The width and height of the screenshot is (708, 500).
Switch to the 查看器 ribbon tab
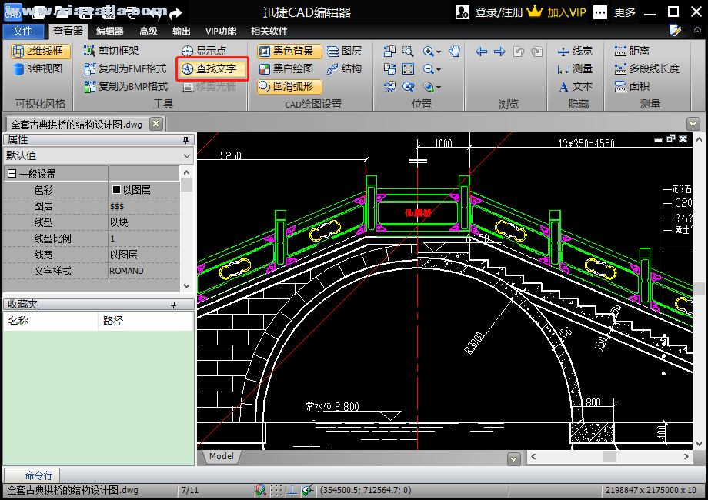pos(68,31)
